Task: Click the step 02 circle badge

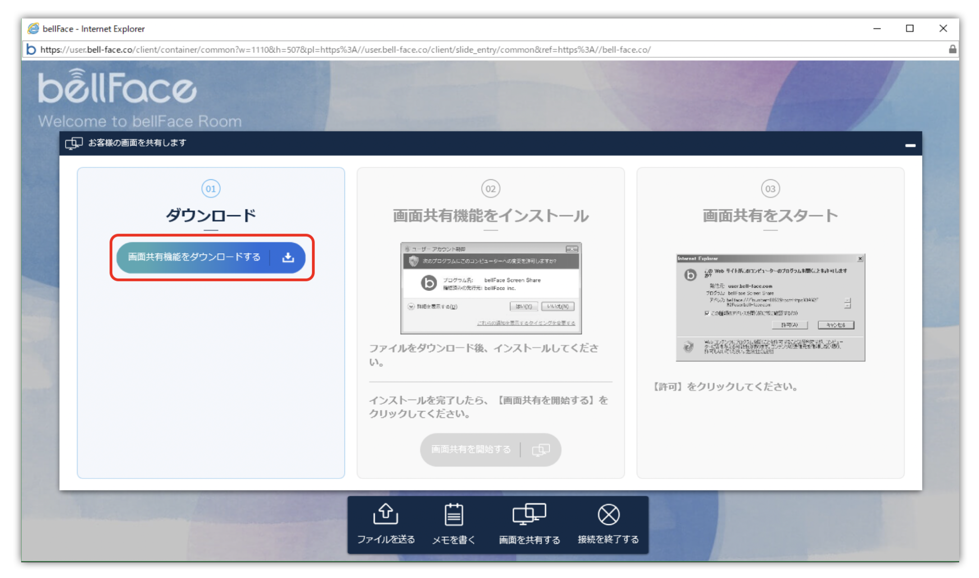Action: pyautogui.click(x=490, y=188)
